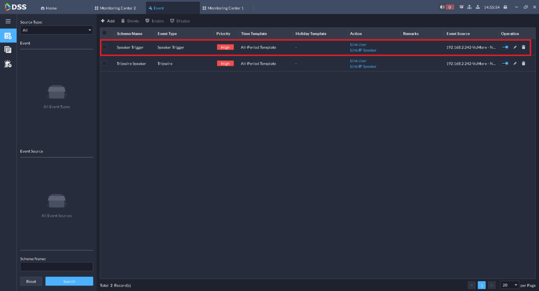Click the Tripwire Speaker scheme name
The width and height of the screenshot is (539, 291).
point(132,64)
